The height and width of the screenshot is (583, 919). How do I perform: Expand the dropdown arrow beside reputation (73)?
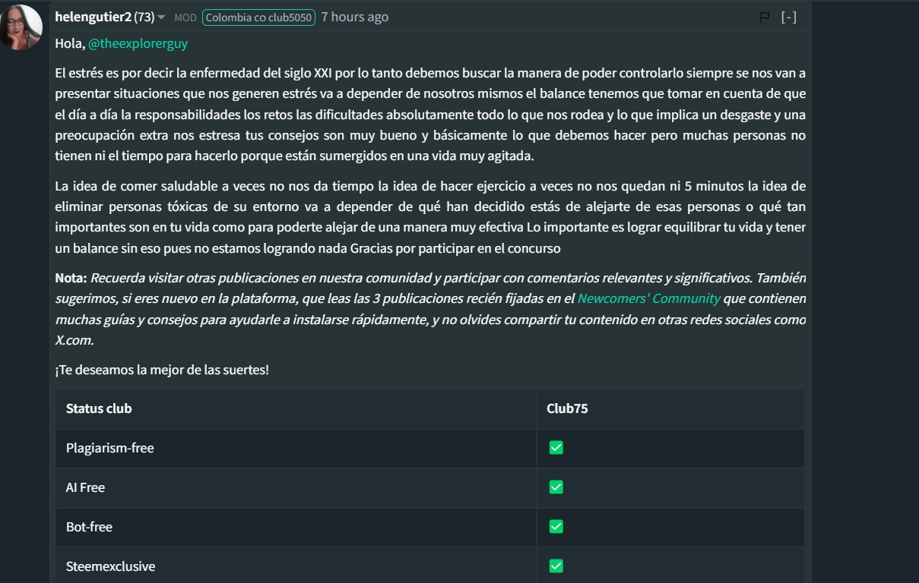pyautogui.click(x=161, y=17)
